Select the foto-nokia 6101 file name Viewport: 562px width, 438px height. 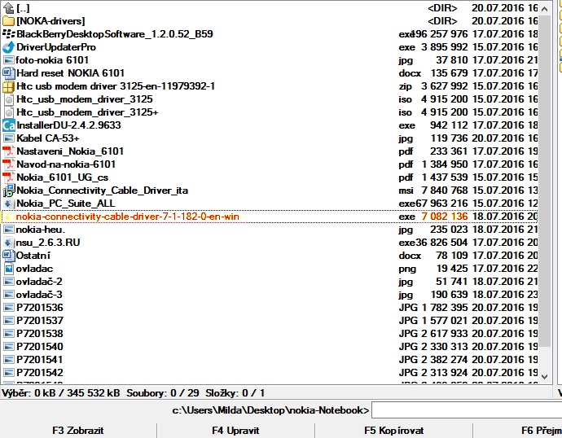[x=52, y=60]
